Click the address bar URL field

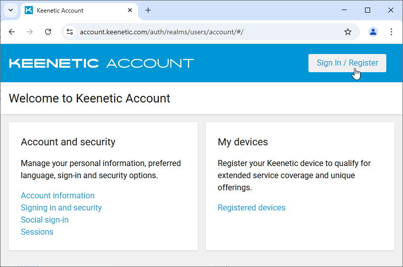pos(202,32)
